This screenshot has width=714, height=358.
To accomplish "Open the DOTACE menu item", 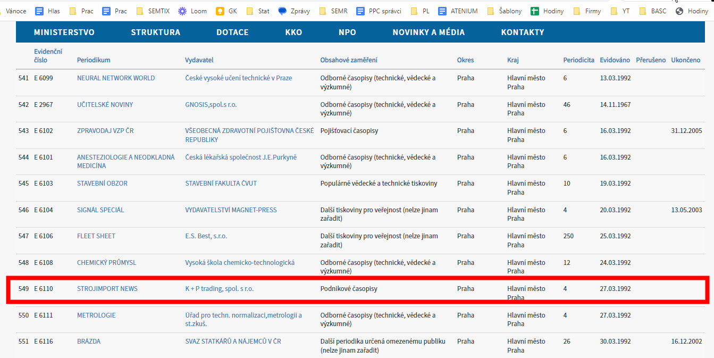I will 232,32.
